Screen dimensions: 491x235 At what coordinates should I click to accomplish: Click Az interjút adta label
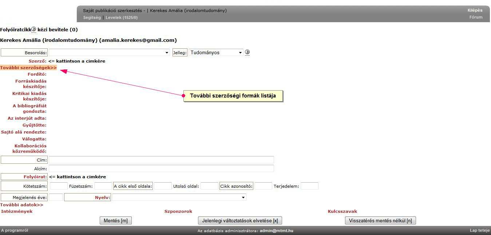point(27,118)
